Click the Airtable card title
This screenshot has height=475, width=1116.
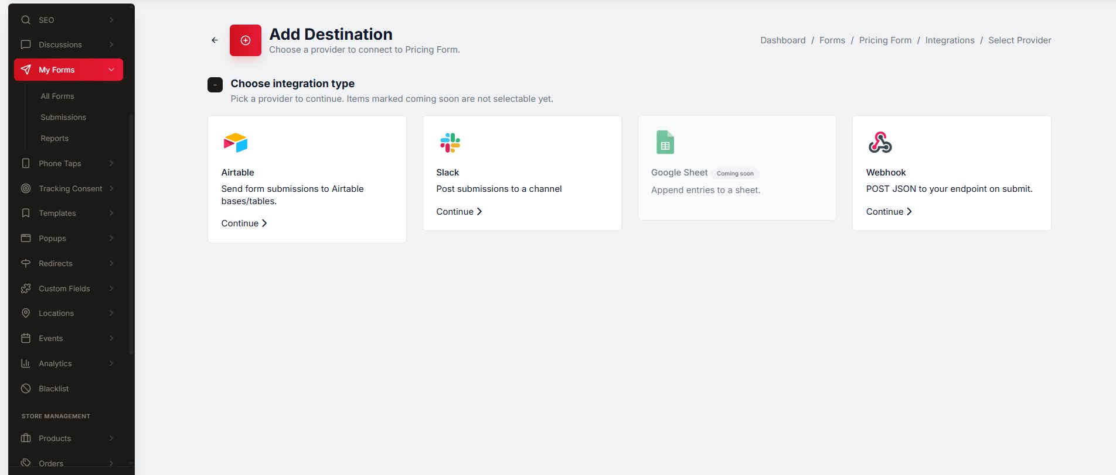pyautogui.click(x=237, y=173)
